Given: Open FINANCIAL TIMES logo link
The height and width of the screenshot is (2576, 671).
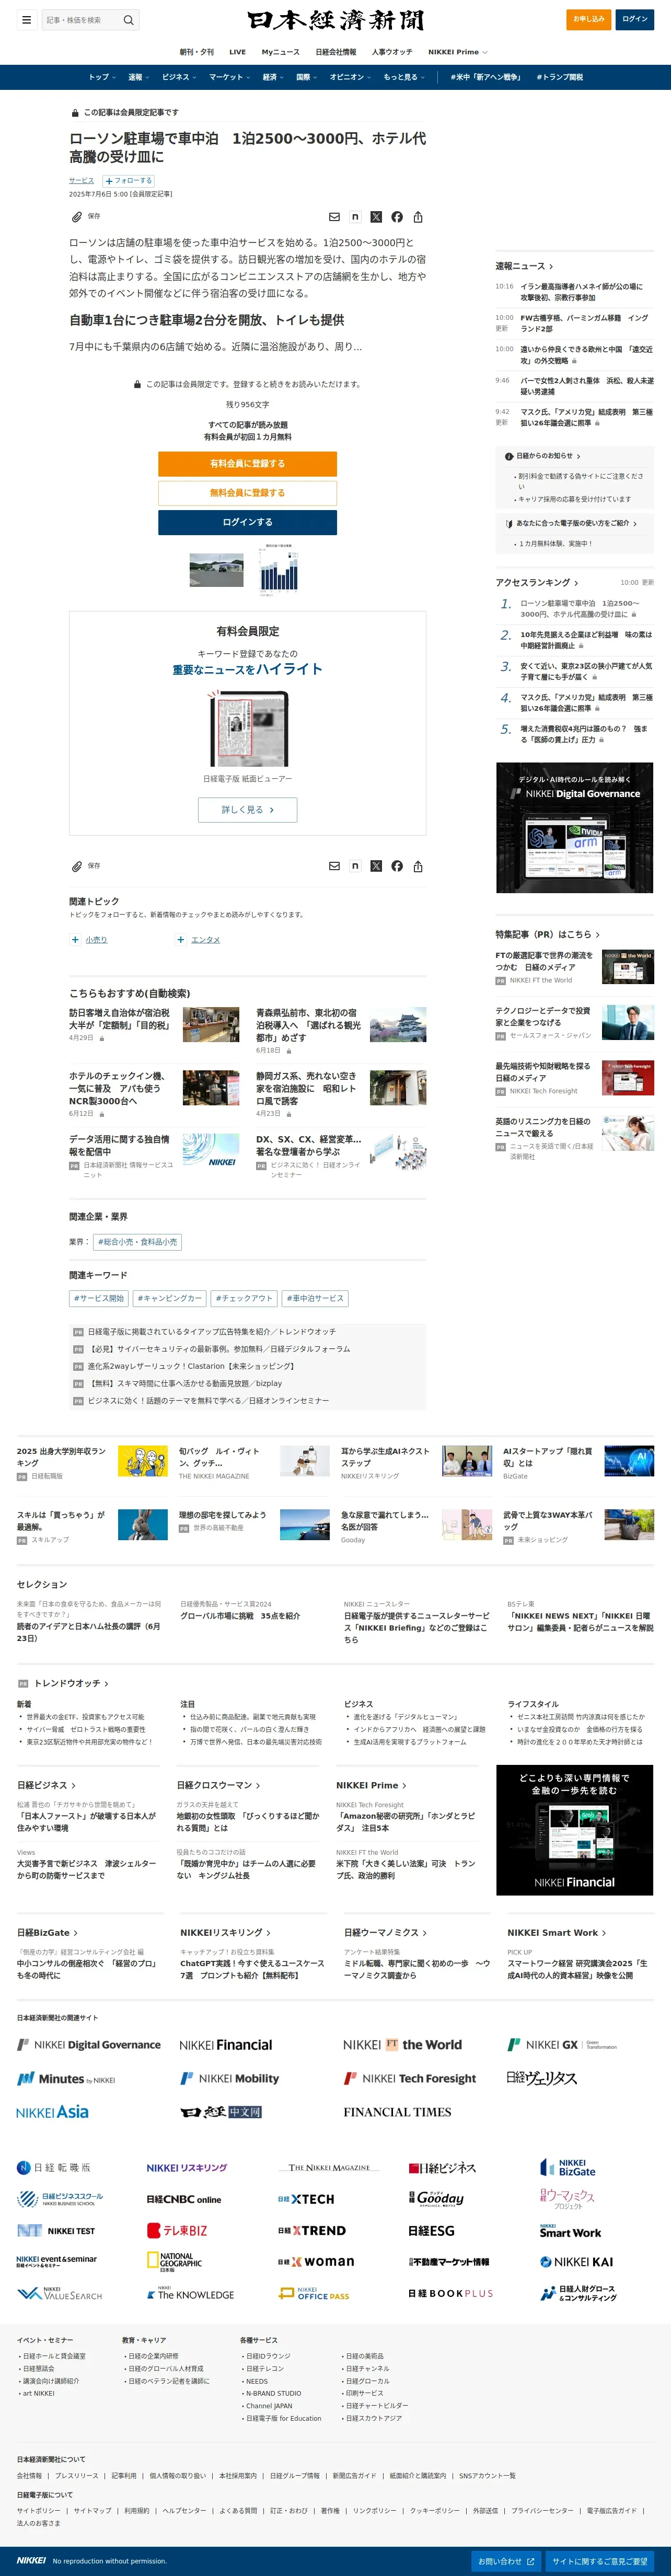Looking at the screenshot, I should [397, 2112].
